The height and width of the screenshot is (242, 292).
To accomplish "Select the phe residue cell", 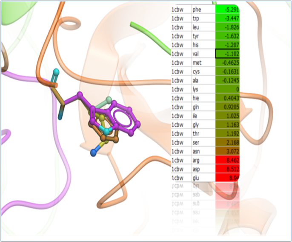I will pos(203,9).
